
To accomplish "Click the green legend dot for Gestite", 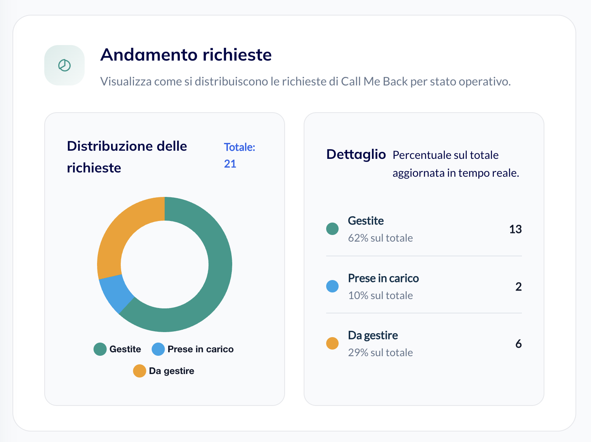I will [x=100, y=349].
